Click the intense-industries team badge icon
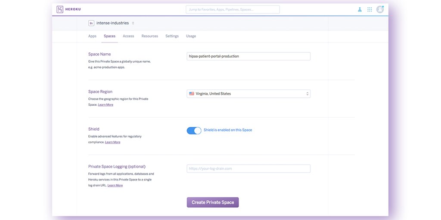Image resolution: width=441 pixels, height=220 pixels. [91, 23]
